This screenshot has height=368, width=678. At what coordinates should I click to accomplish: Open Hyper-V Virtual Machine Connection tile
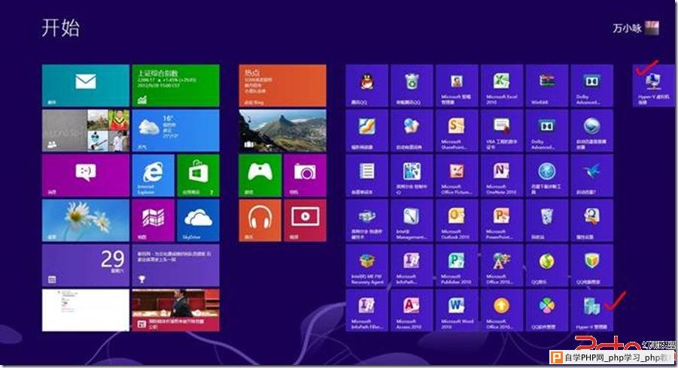tap(653, 86)
